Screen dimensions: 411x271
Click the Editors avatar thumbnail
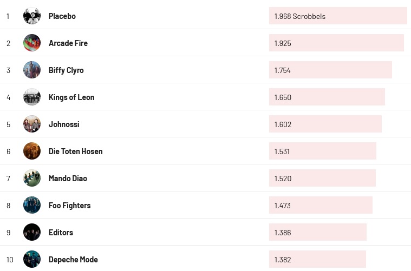(32, 232)
